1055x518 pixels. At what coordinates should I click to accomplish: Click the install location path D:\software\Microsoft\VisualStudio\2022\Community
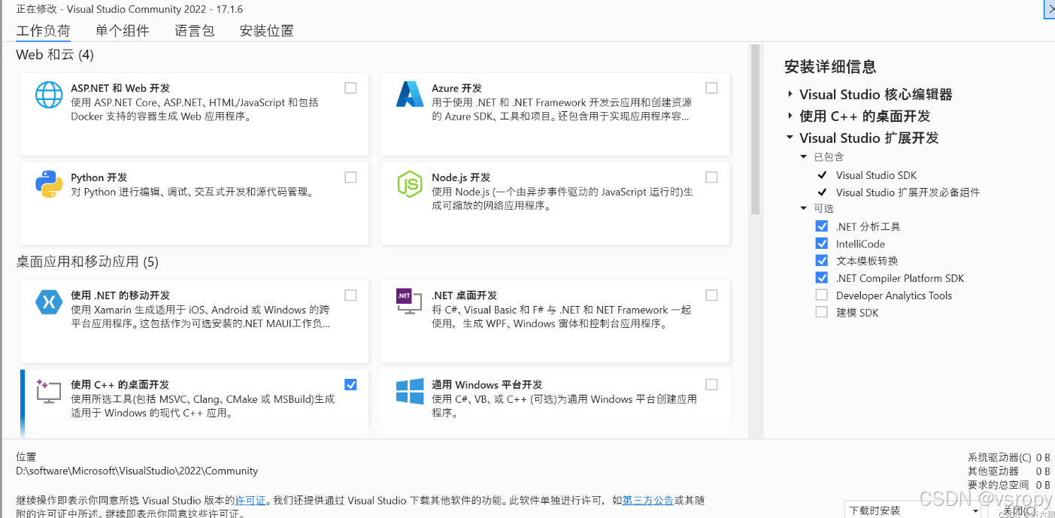coord(137,471)
